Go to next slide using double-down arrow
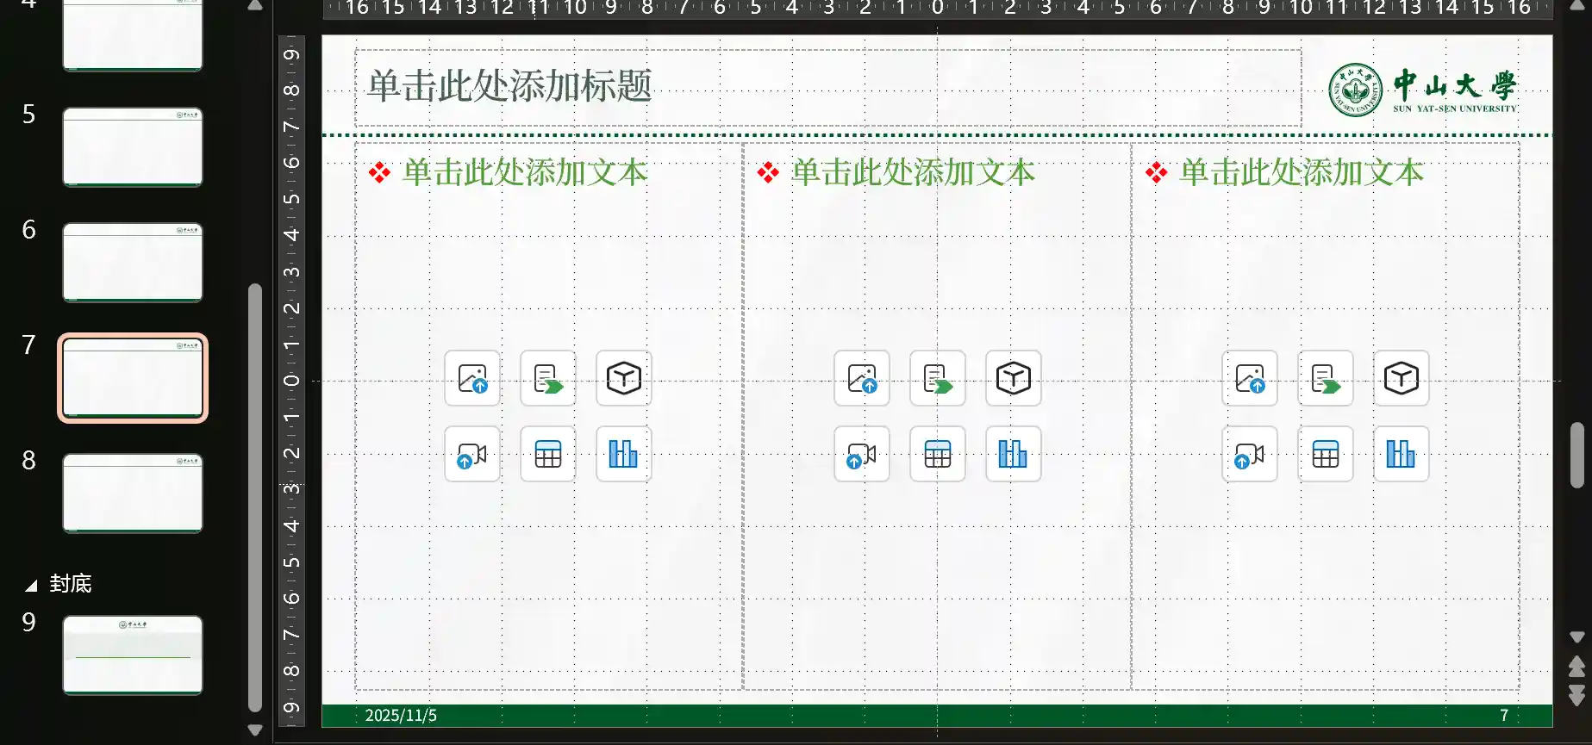 (1576, 695)
